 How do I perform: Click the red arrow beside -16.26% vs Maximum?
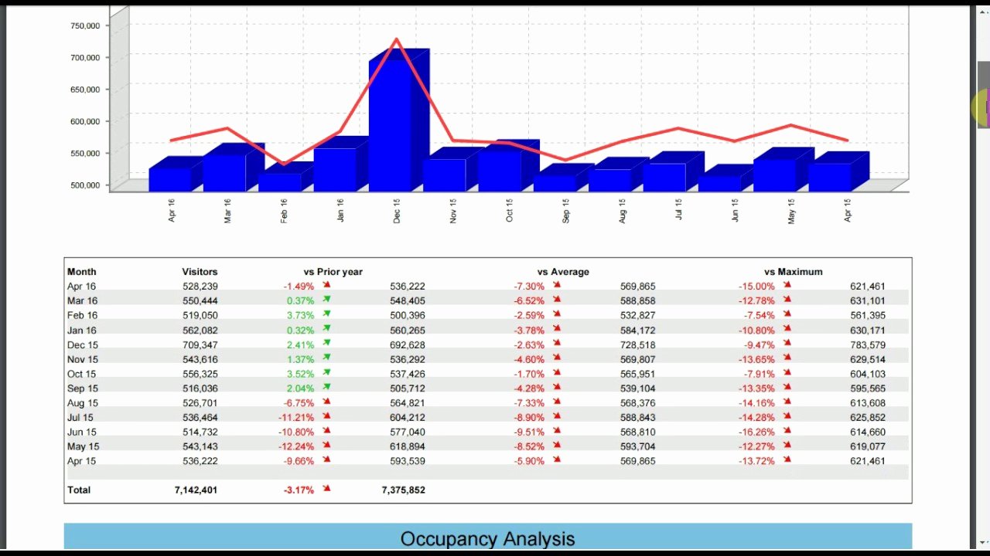tap(787, 431)
